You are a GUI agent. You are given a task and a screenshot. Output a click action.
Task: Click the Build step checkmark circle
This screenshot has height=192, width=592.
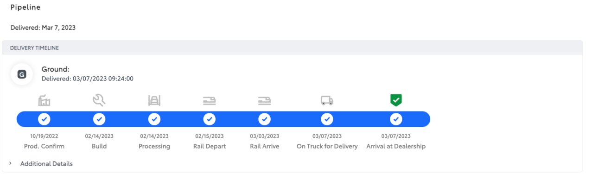[99, 119]
